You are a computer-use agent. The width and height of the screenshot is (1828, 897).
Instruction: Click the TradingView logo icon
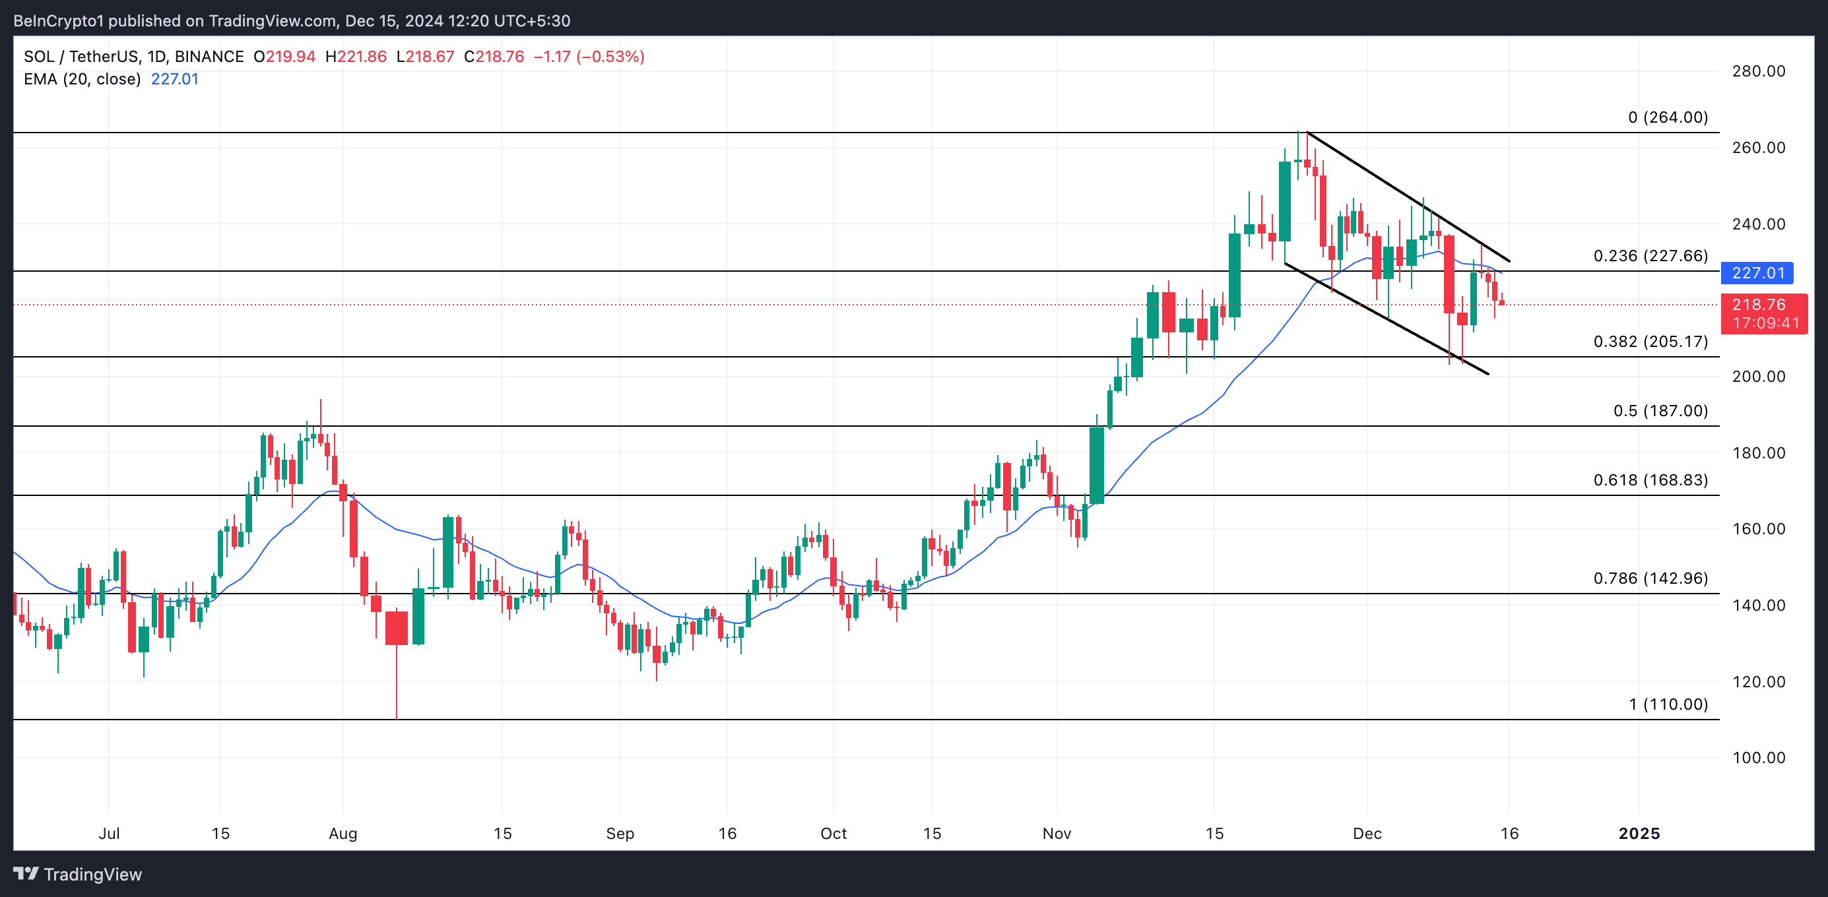(x=26, y=874)
